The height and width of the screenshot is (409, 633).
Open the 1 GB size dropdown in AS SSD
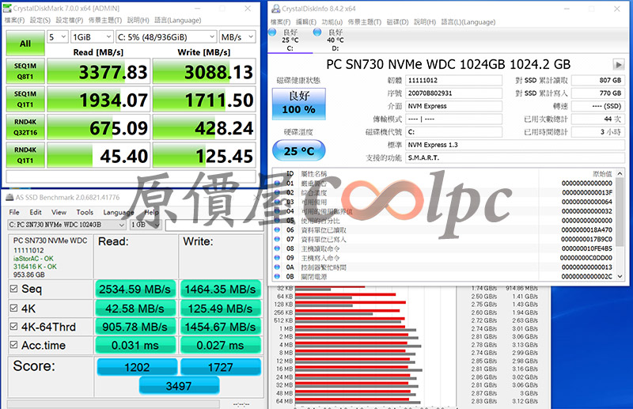coord(146,225)
